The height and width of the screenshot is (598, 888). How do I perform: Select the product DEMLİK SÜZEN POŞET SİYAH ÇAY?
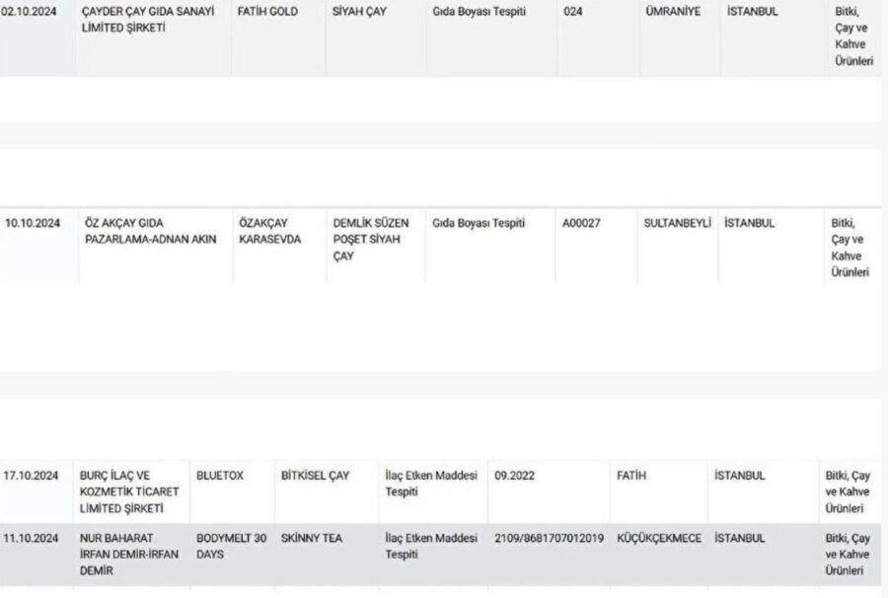(371, 240)
